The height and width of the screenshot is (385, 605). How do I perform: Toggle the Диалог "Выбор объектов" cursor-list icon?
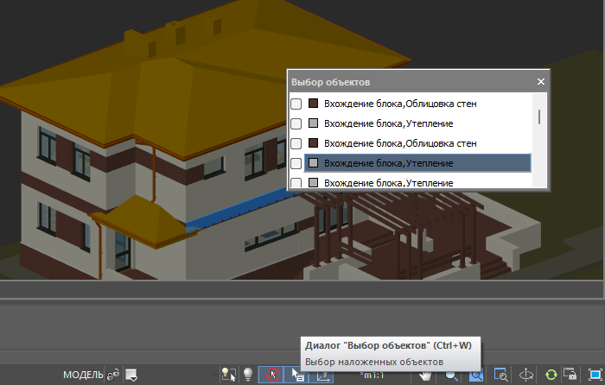click(297, 374)
